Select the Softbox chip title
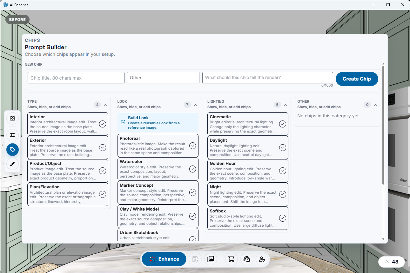 tap(218, 211)
